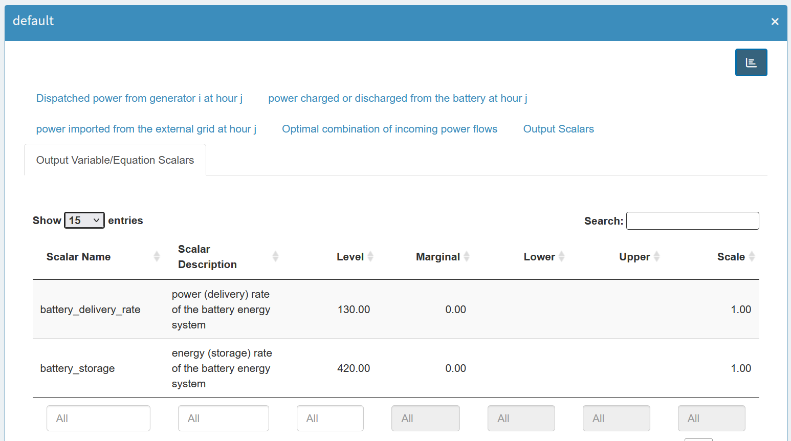
Task: Sort by Scalar Description column arrows
Action: click(x=275, y=257)
